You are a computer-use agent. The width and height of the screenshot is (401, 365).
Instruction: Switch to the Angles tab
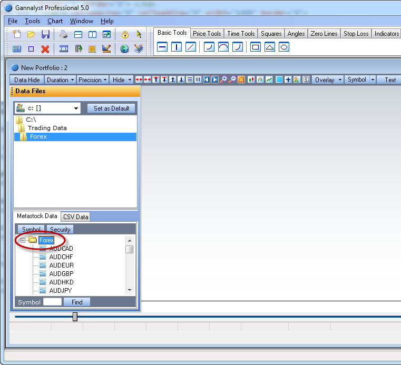296,34
